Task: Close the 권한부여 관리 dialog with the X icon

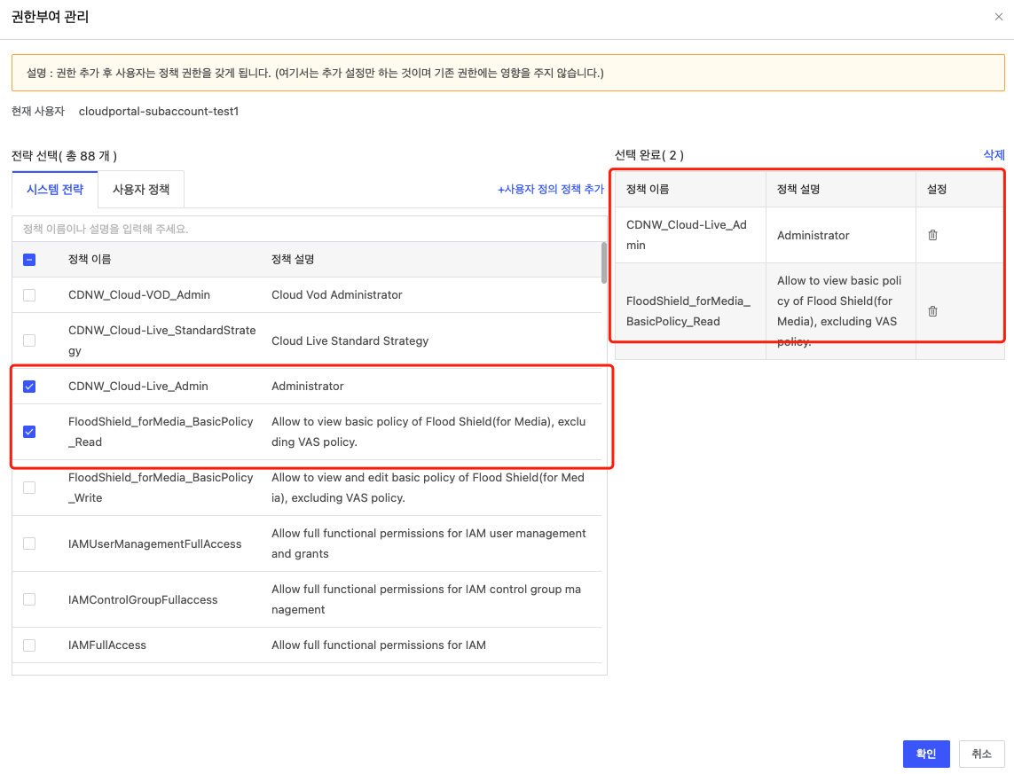Action: [999, 16]
